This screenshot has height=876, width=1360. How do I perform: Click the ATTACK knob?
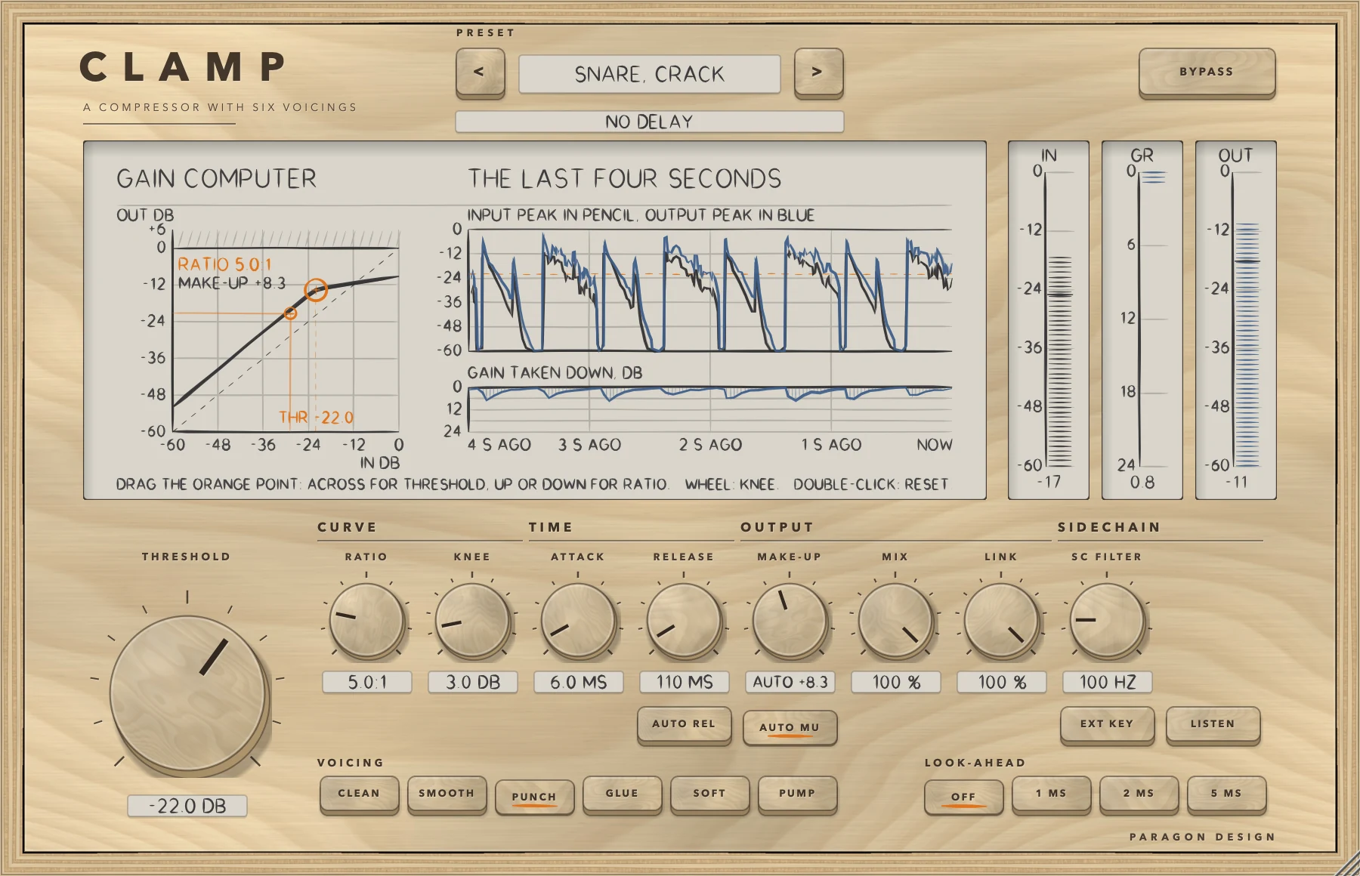(578, 621)
